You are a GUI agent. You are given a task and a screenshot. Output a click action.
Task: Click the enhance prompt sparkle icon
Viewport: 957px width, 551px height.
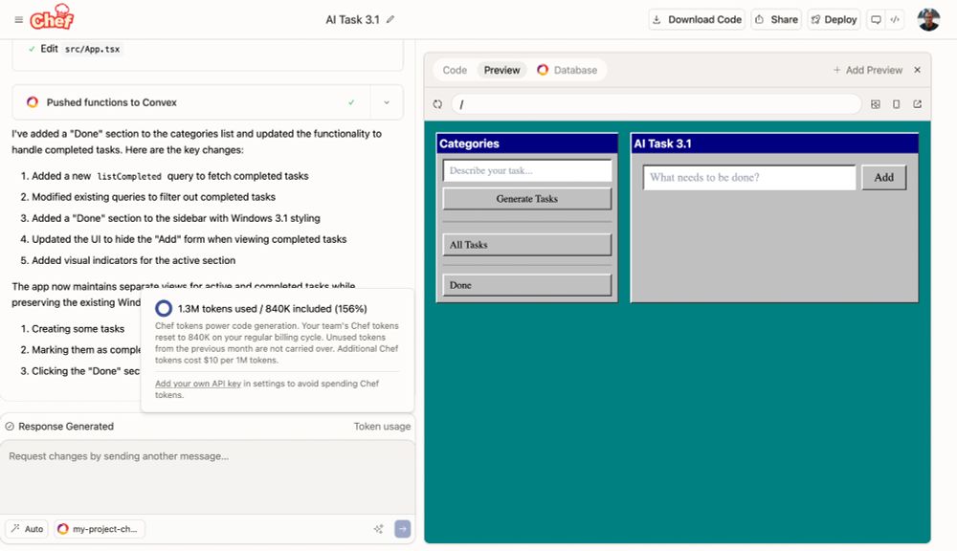(378, 529)
